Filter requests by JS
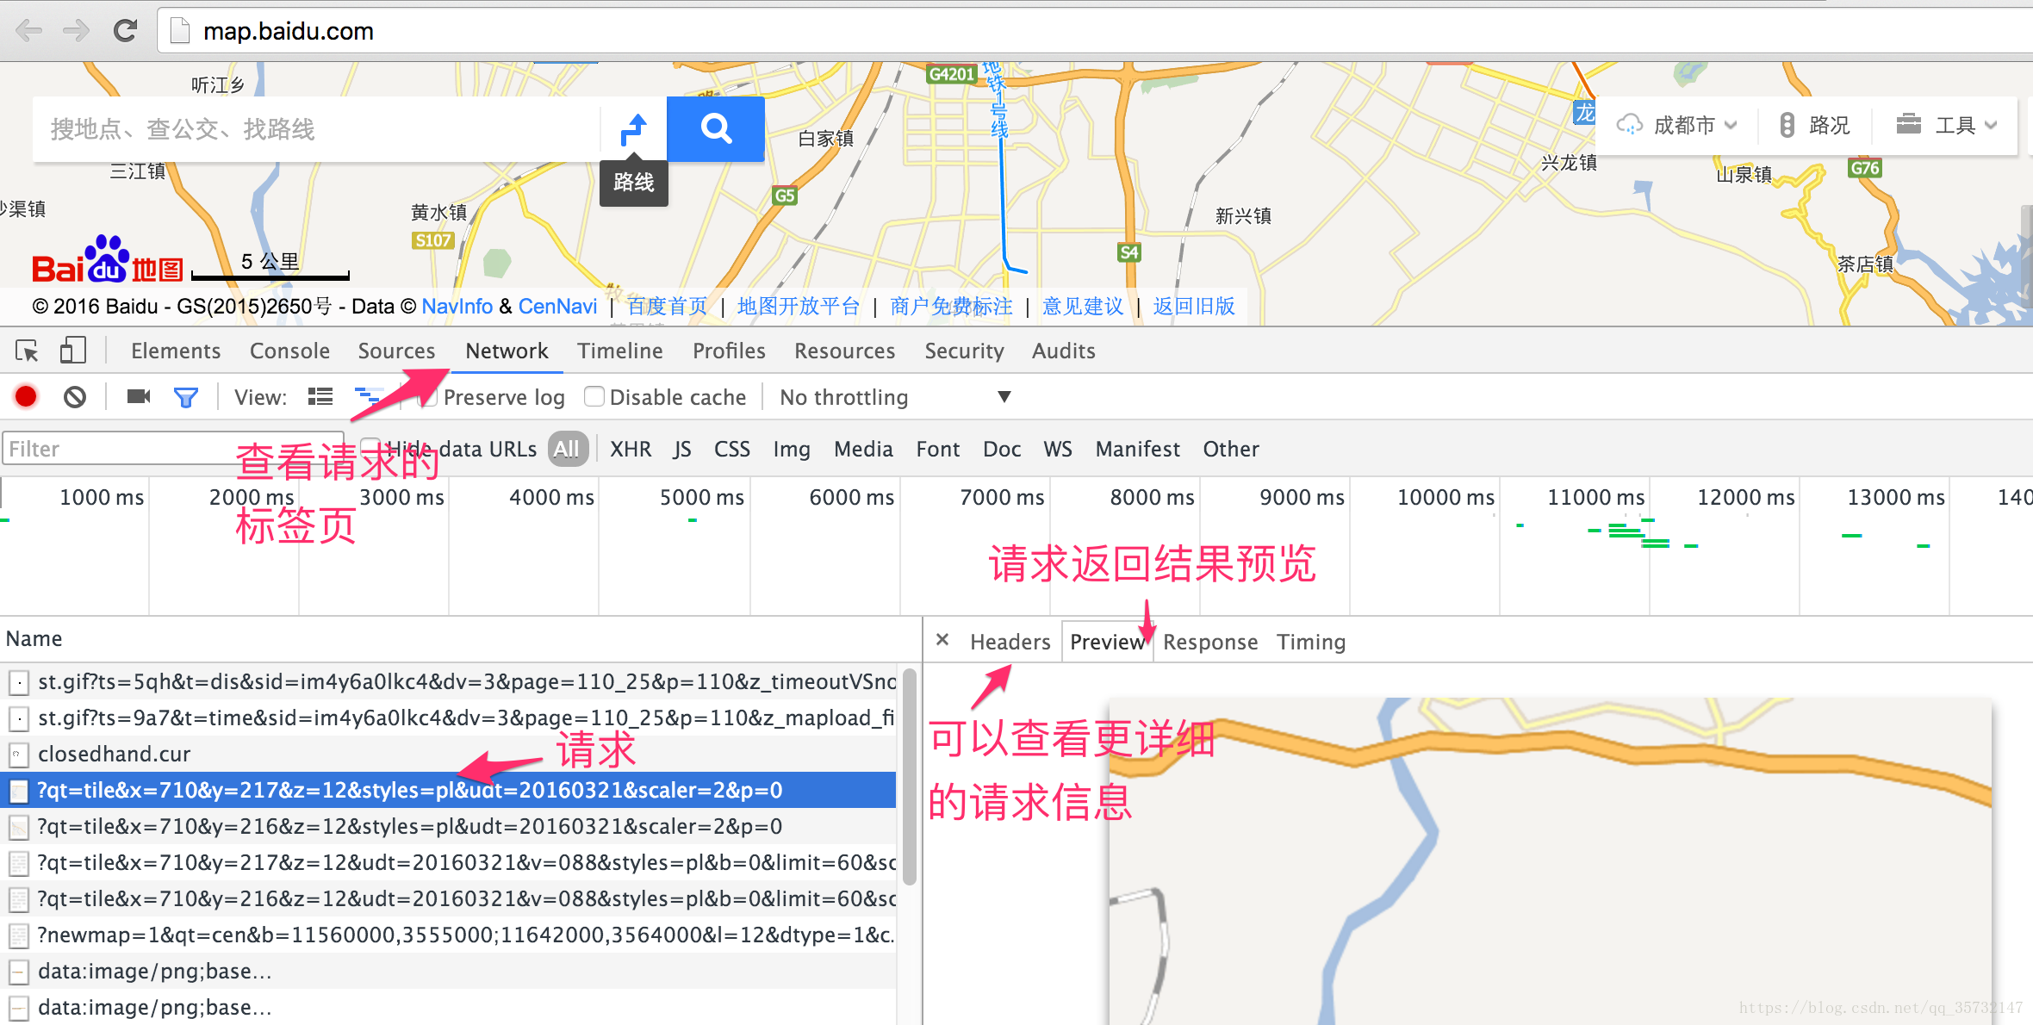The height and width of the screenshot is (1025, 2033). (682, 449)
